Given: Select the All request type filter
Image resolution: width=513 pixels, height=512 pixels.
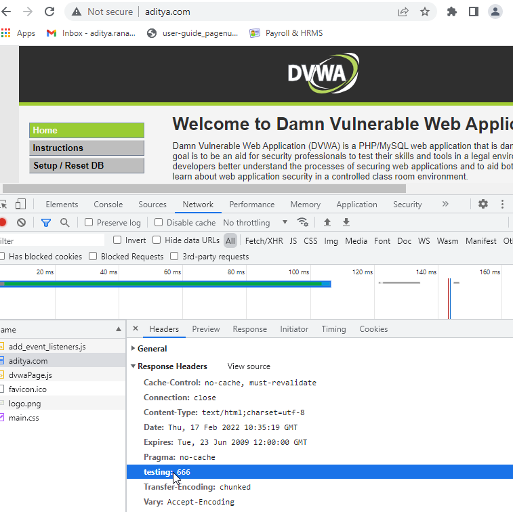Looking at the screenshot, I should (230, 240).
